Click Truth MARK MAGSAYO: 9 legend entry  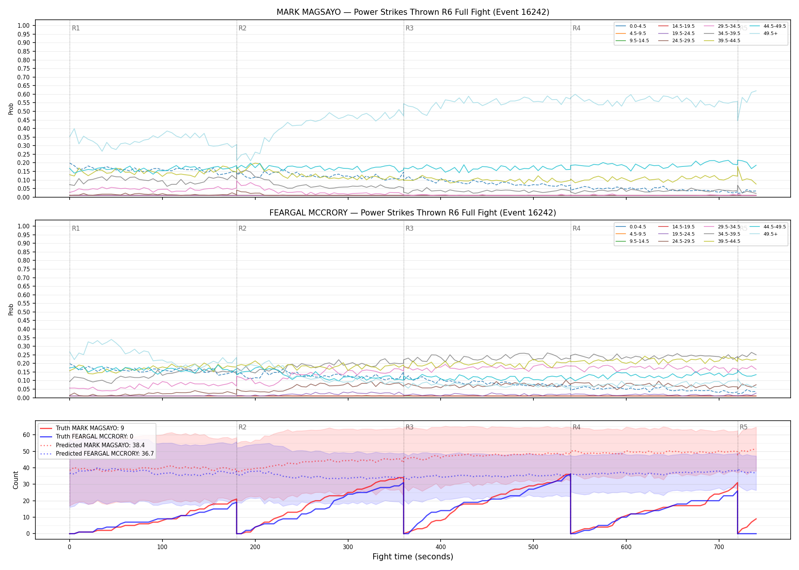[82, 428]
